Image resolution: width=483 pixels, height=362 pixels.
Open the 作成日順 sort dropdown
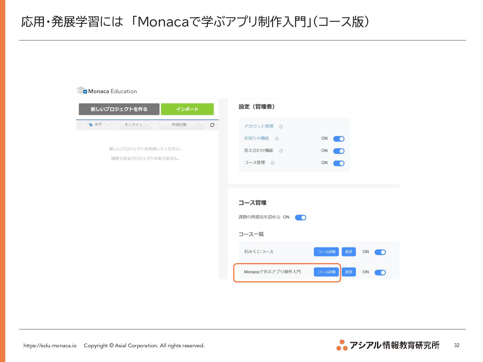pos(181,125)
